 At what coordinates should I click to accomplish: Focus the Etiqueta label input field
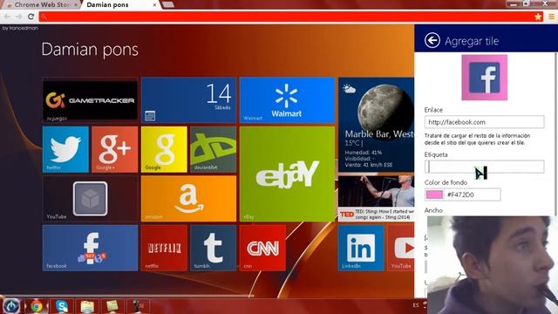(484, 167)
